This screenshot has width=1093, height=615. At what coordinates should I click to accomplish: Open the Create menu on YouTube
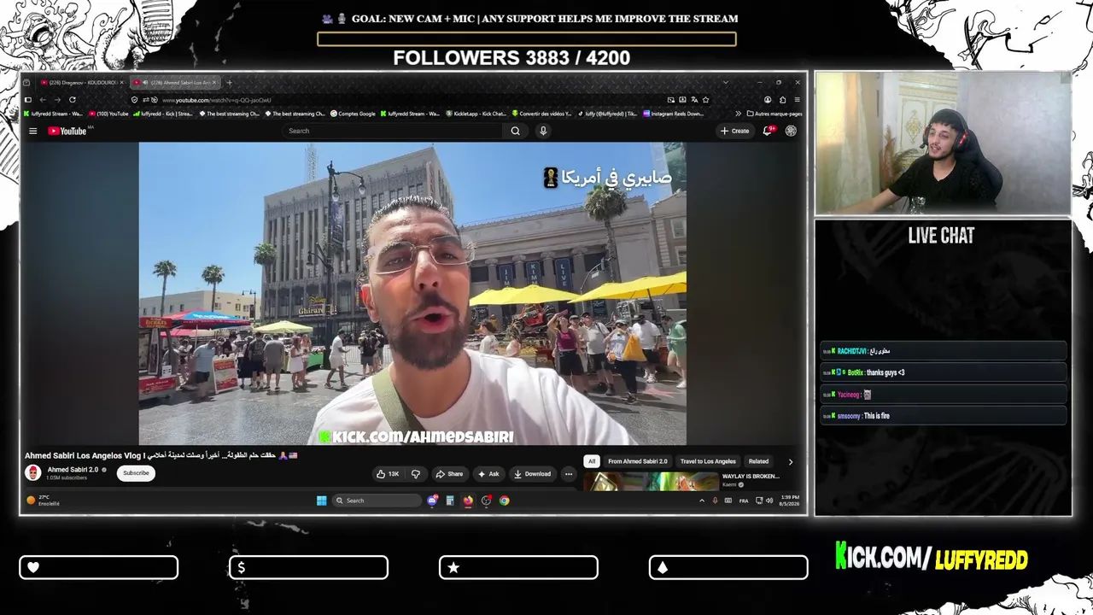[x=734, y=131]
